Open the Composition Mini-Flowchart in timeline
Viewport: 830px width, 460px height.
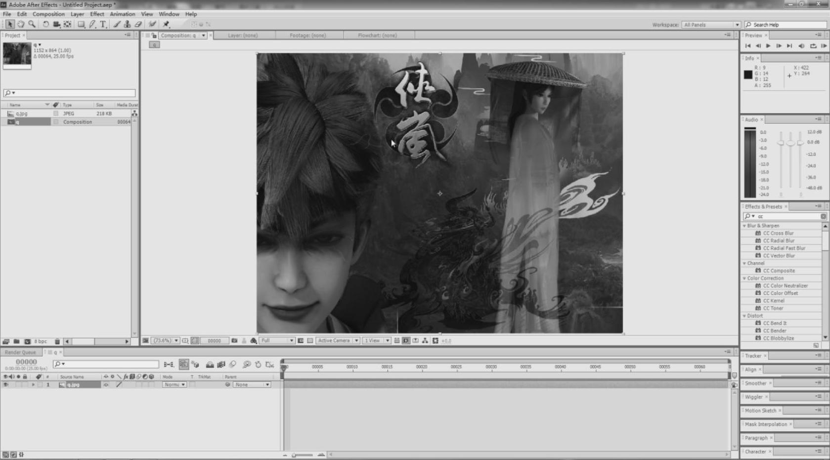coord(169,365)
